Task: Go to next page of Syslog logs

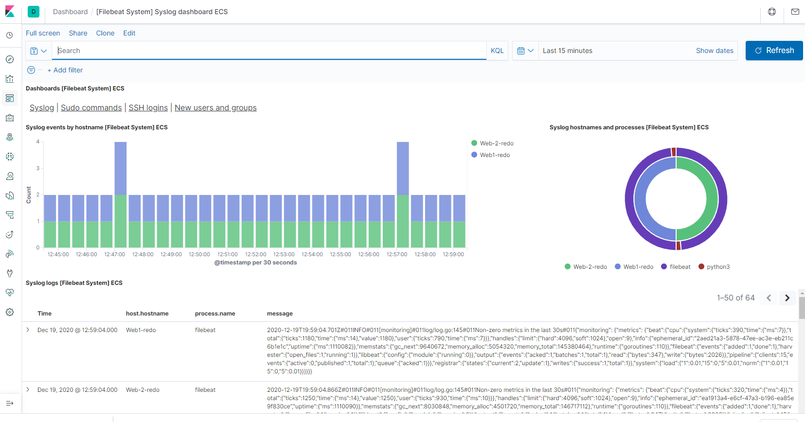Action: point(787,298)
